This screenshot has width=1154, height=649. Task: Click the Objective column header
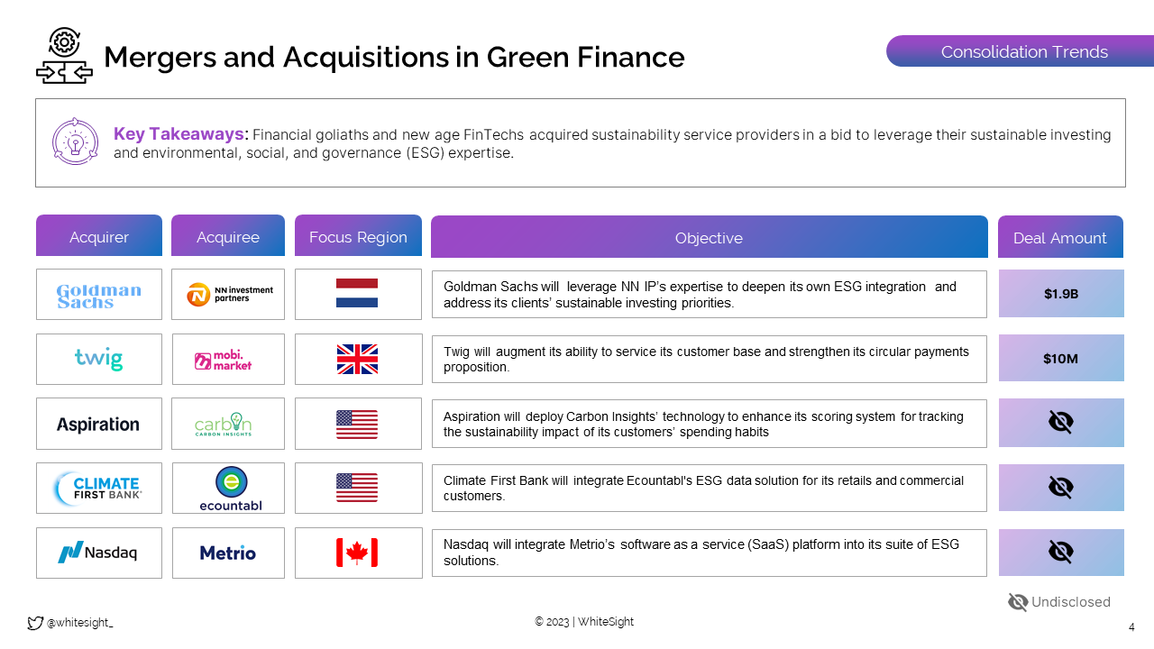(709, 238)
